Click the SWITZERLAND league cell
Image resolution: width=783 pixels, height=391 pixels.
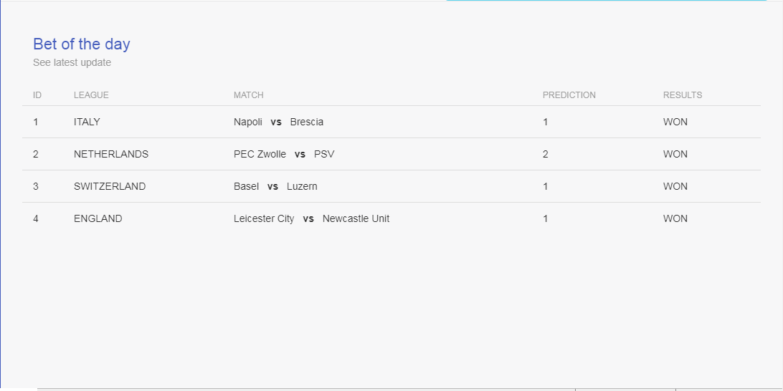(110, 186)
